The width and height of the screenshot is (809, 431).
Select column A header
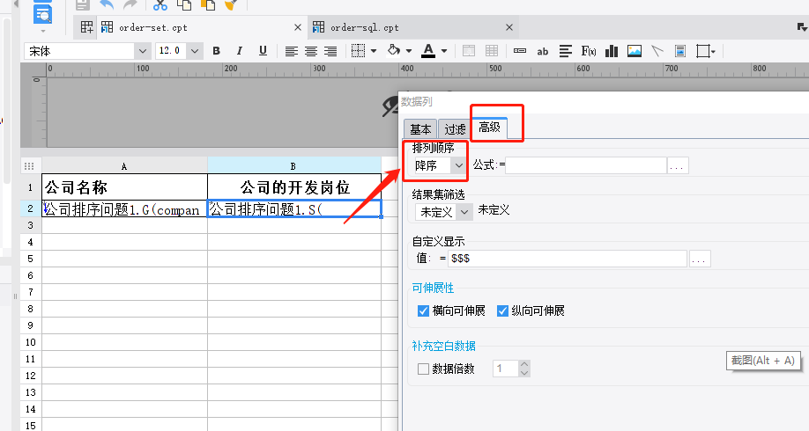(x=124, y=166)
